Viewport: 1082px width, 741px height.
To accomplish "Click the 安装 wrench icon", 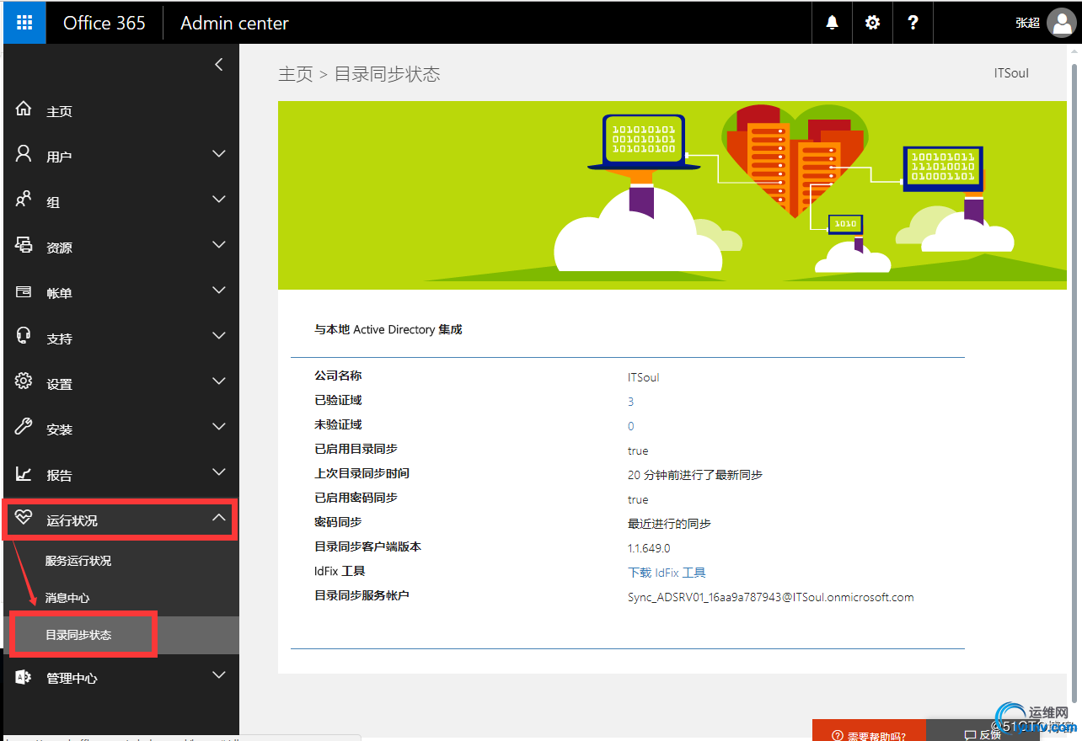I will 24,428.
